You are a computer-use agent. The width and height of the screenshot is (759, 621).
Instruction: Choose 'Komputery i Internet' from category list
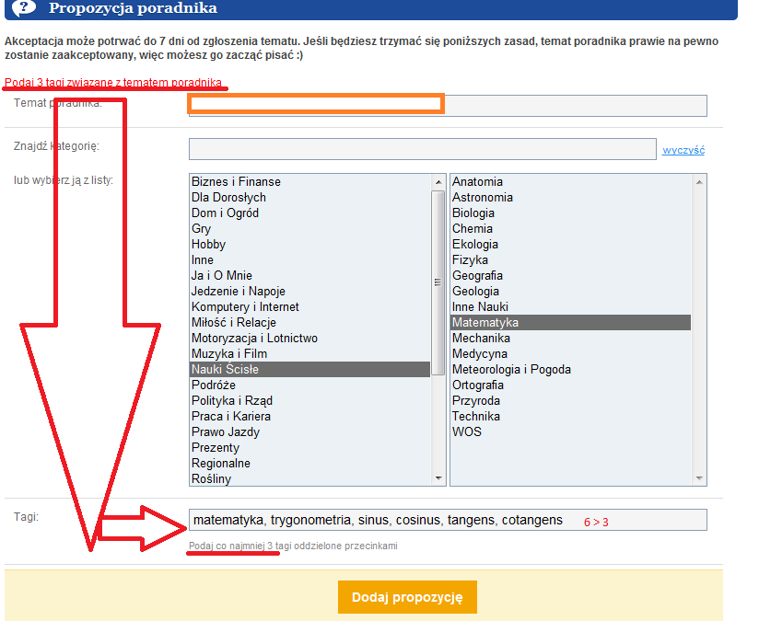click(245, 307)
